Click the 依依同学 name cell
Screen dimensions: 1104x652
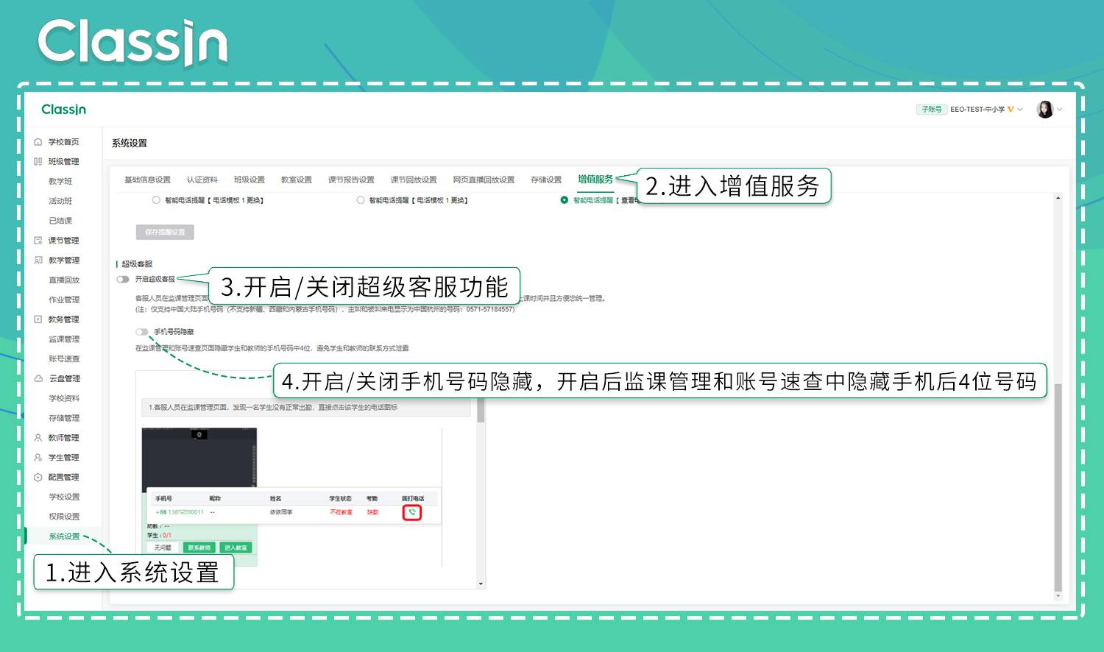(280, 512)
